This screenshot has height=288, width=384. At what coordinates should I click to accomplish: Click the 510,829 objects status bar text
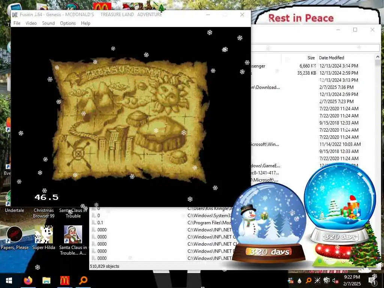click(105, 266)
